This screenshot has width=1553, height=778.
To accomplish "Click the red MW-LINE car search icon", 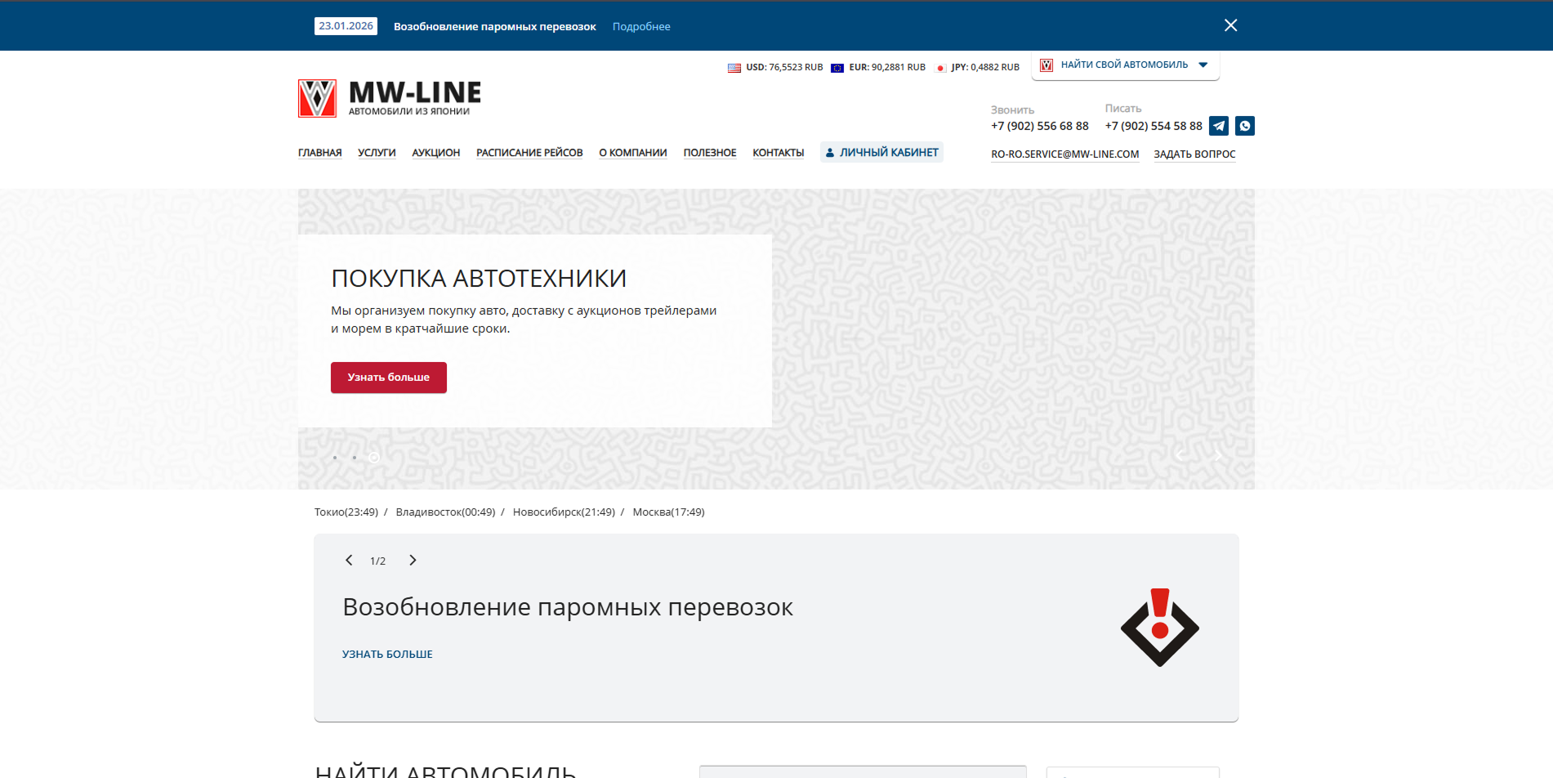I will [1046, 65].
